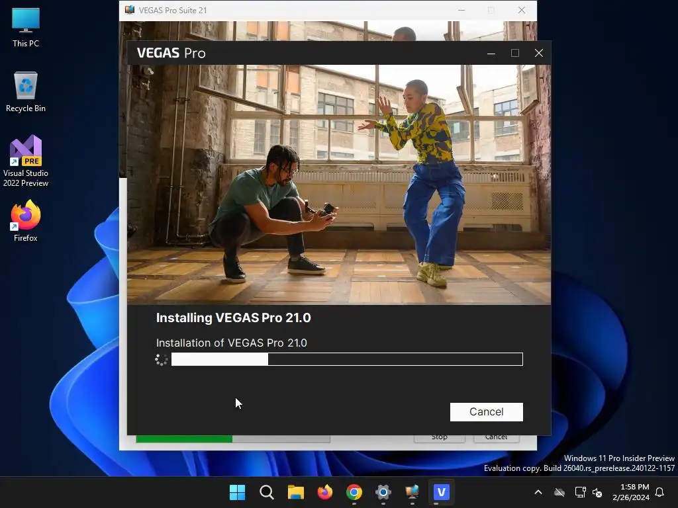
Task: Open the network display tray icon
Action: coord(580,492)
